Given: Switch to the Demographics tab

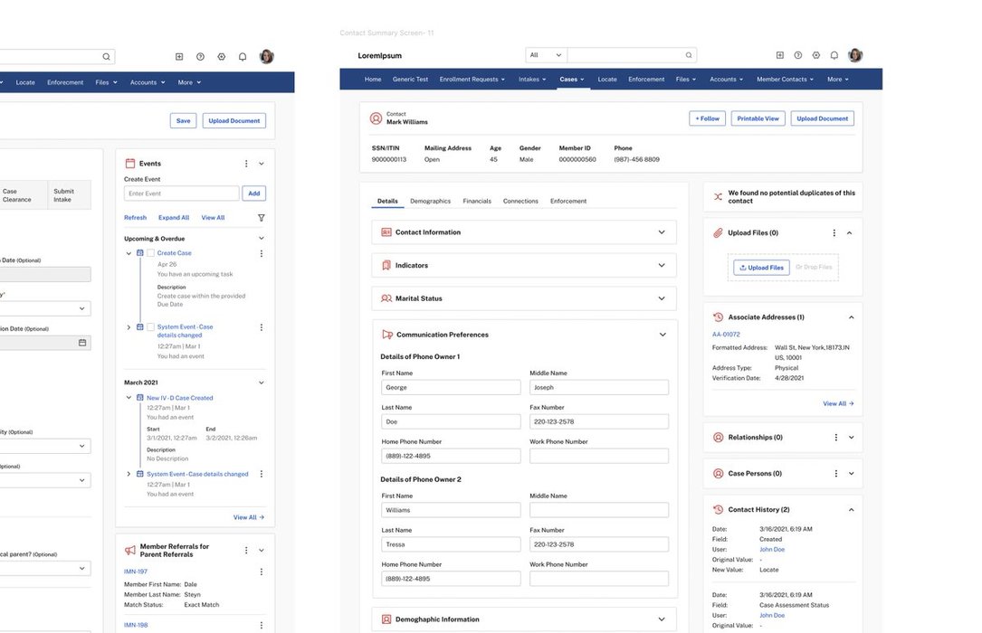Looking at the screenshot, I should tap(430, 201).
